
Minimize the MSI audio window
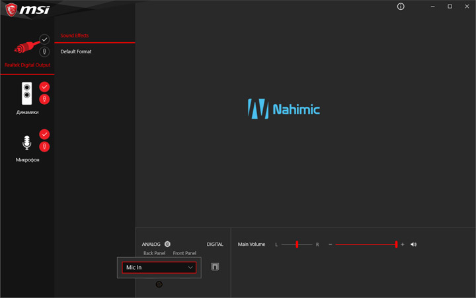tap(432, 7)
